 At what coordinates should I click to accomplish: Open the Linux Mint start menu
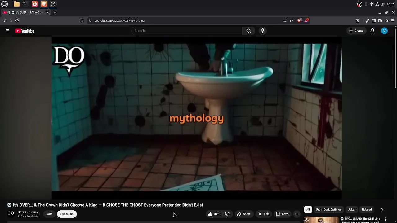coord(5,4)
